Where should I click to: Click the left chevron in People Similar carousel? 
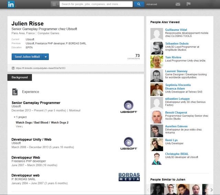click(148, 190)
